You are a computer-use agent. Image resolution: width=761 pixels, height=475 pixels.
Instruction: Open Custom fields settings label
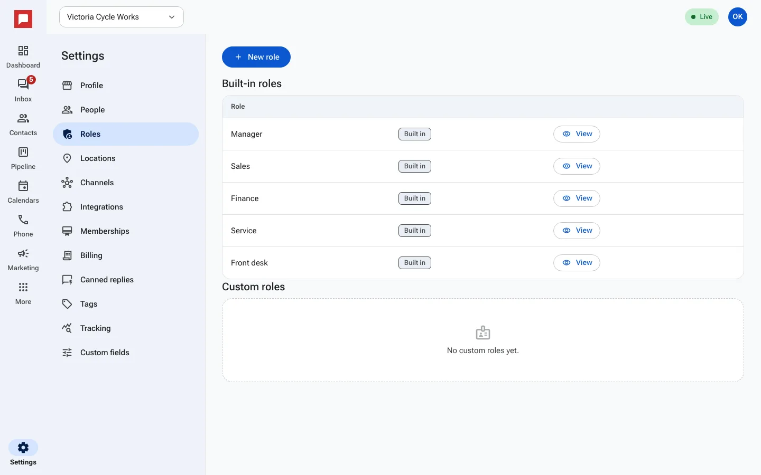pos(105,353)
